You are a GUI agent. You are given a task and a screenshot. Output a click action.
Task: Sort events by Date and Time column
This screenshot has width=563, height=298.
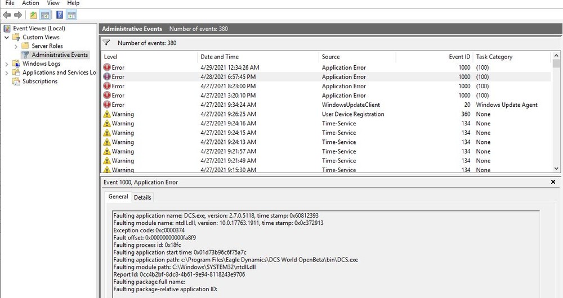[258, 57]
